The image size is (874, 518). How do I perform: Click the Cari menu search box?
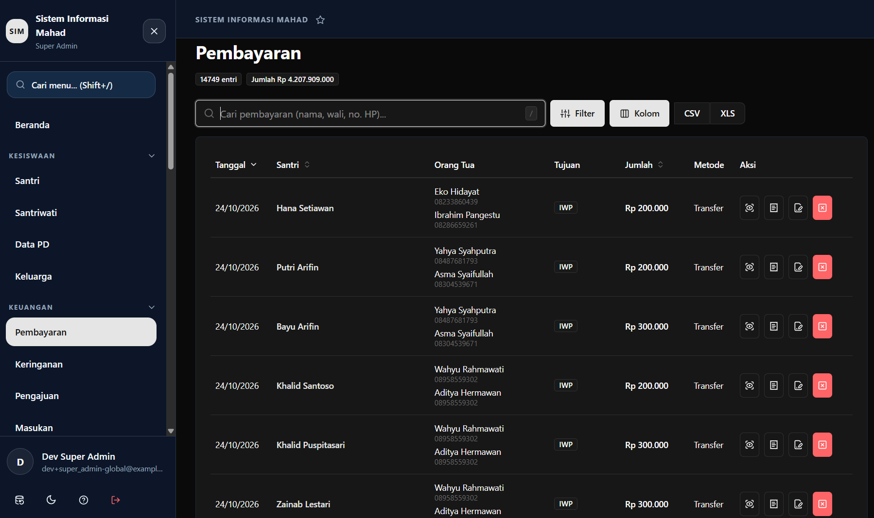coord(81,85)
